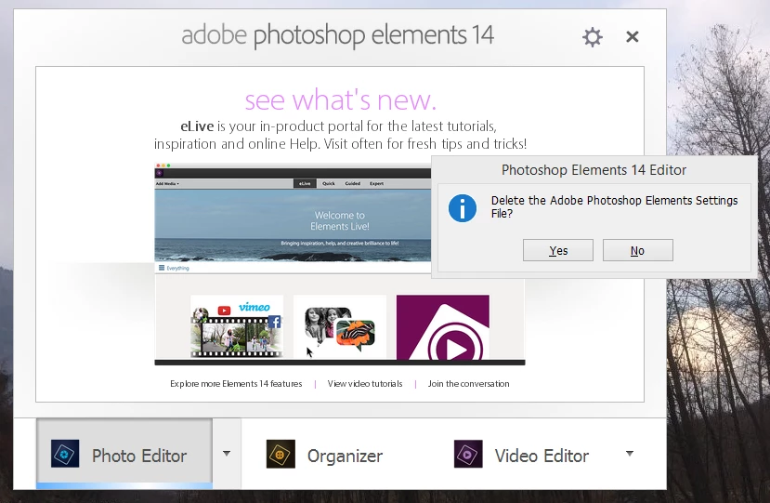Click the Photo Editor blue icon
The height and width of the screenshot is (503, 770).
click(x=65, y=454)
